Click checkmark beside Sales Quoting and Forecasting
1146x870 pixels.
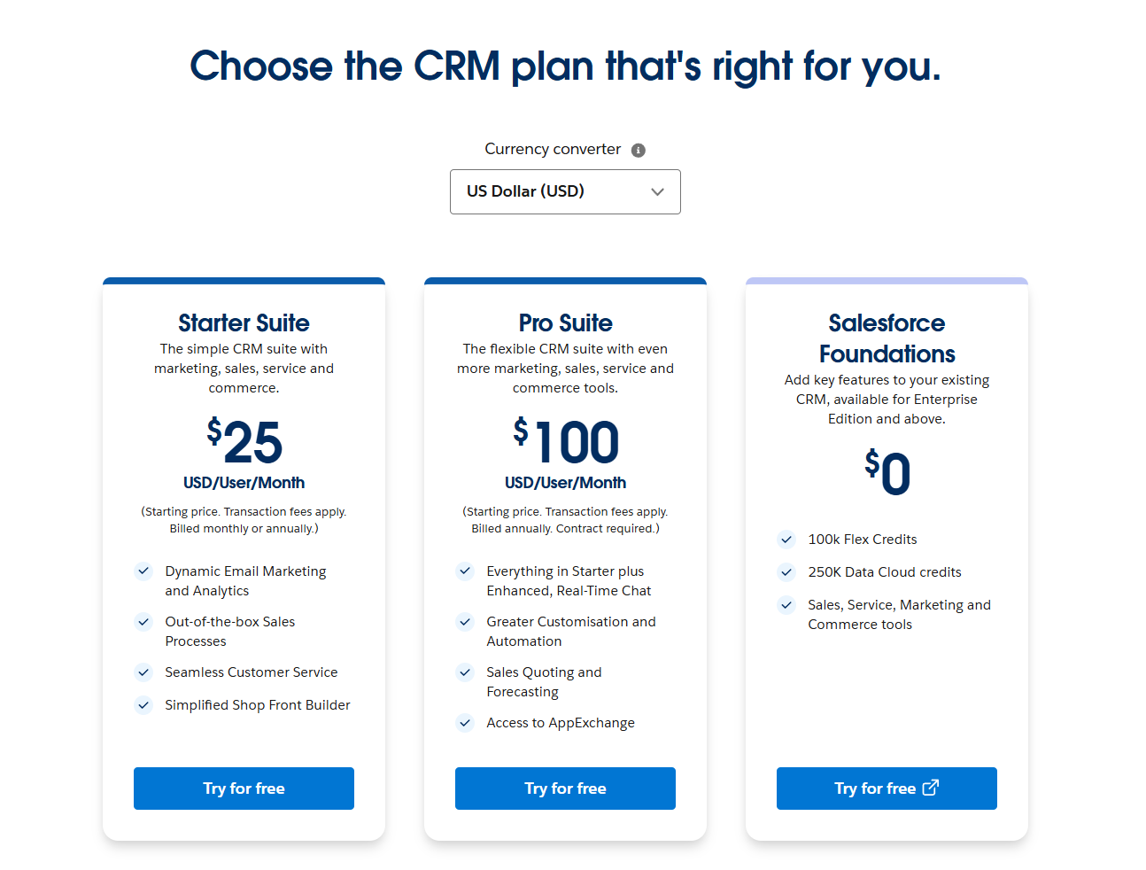click(x=465, y=672)
